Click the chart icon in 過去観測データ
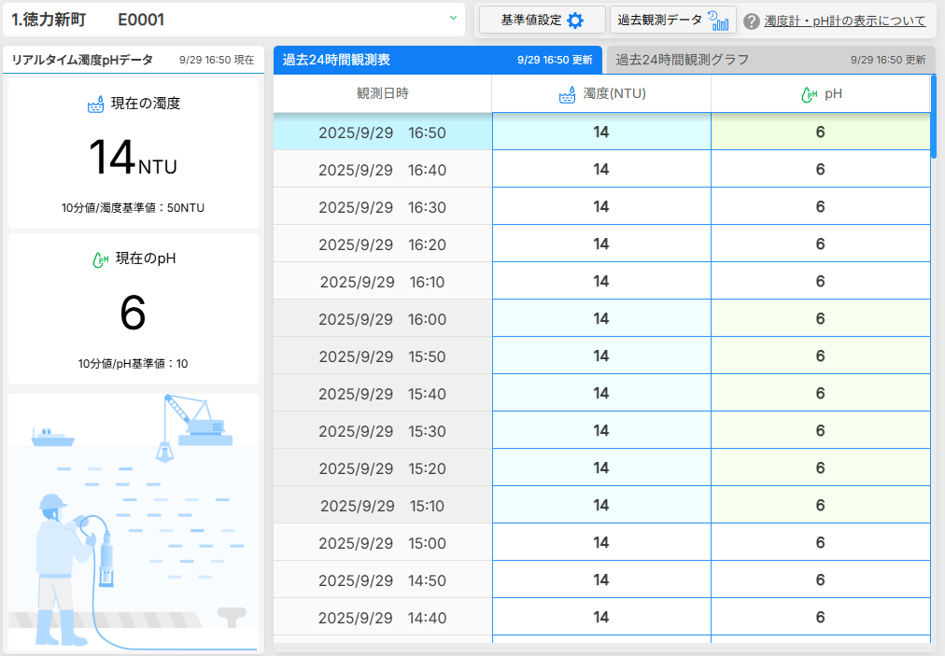 719,21
